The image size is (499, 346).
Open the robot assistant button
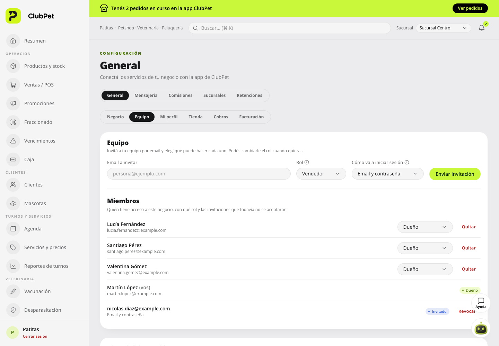[481, 328]
